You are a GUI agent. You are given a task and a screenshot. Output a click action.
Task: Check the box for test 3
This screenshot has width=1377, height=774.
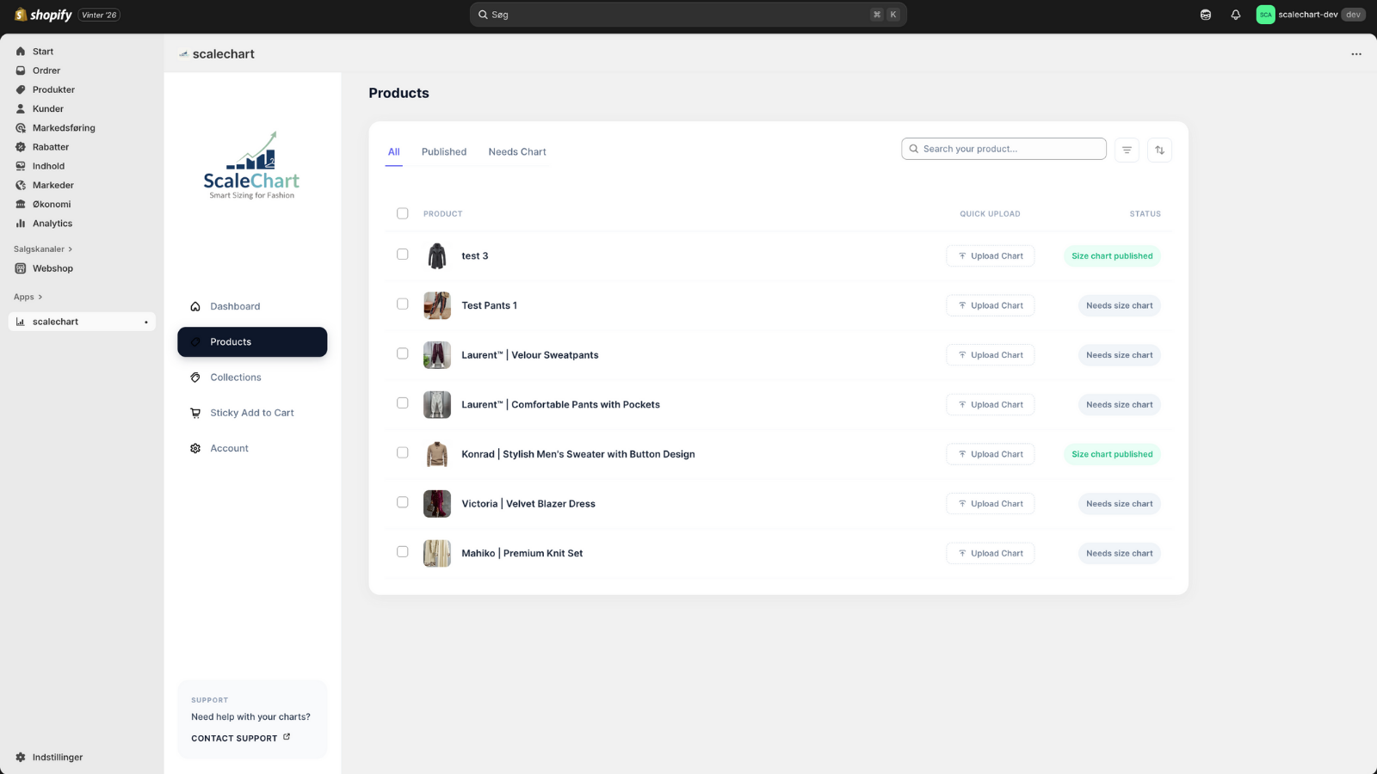point(403,255)
